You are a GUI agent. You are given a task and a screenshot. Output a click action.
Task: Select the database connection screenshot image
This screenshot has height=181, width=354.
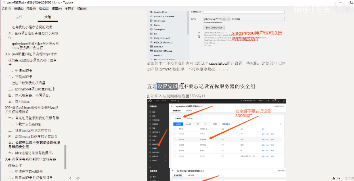click(216, 35)
